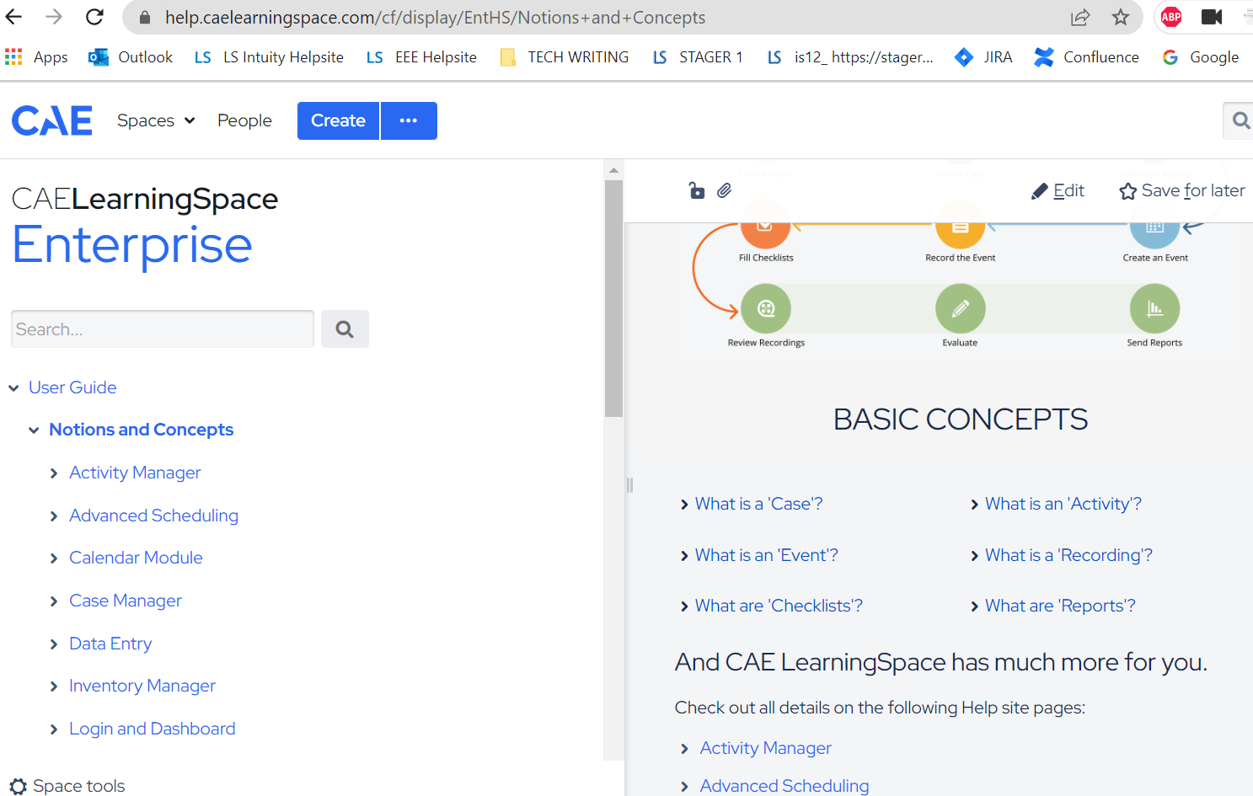Screen dimensions: 1253x796
Task: Open the Google bookmark
Action: click(1200, 57)
